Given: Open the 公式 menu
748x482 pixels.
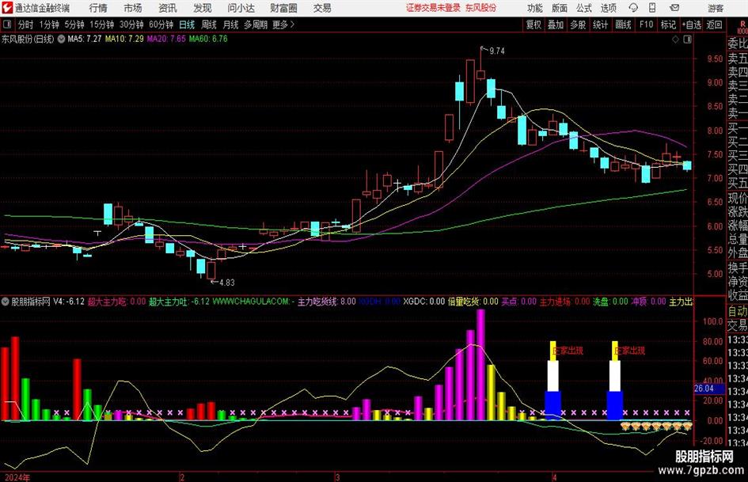Looking at the screenshot, I should point(584,8).
